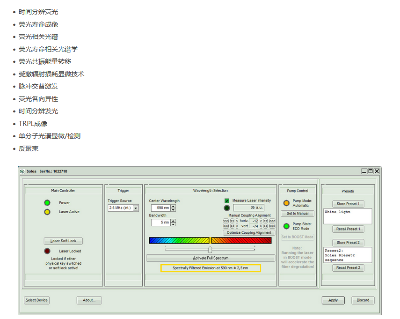The image size is (400, 319).
Task: Open the Trigger Source dropdown
Action: coord(136,208)
